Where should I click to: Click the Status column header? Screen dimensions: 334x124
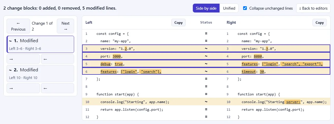pos(206,22)
